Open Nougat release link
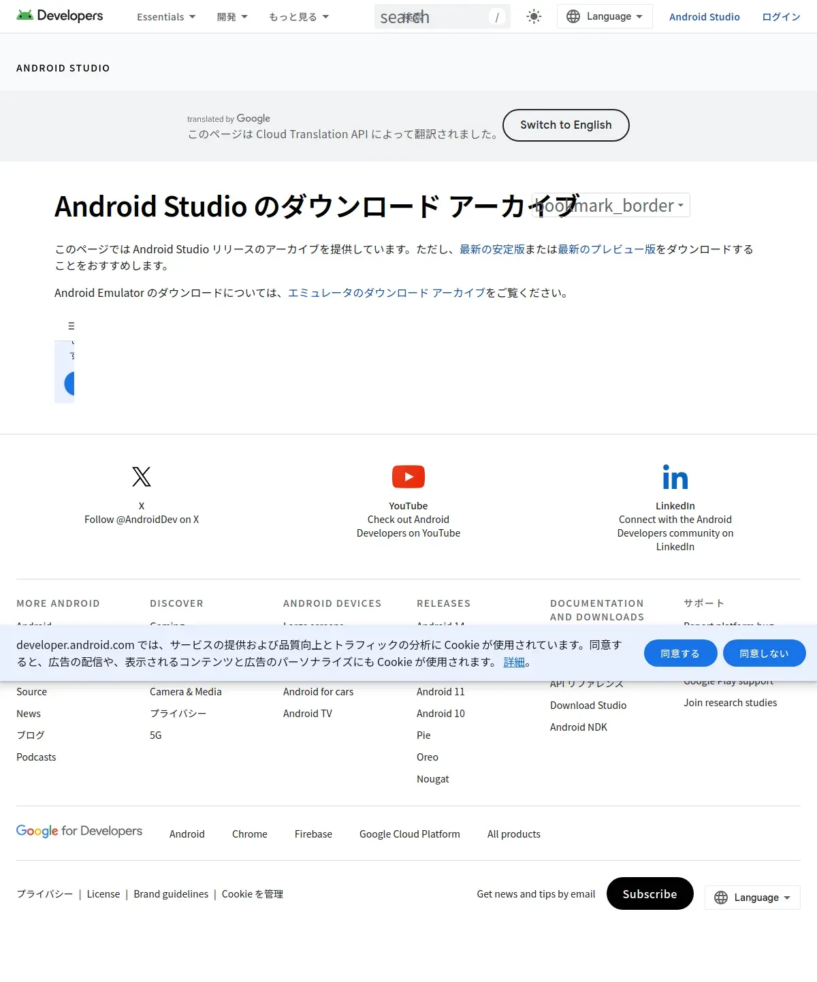The height and width of the screenshot is (982, 817). coord(433,779)
